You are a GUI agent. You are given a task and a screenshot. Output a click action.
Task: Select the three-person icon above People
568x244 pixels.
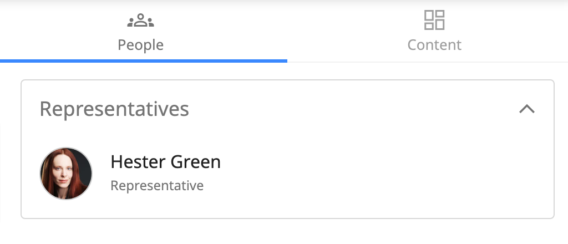coord(140,21)
